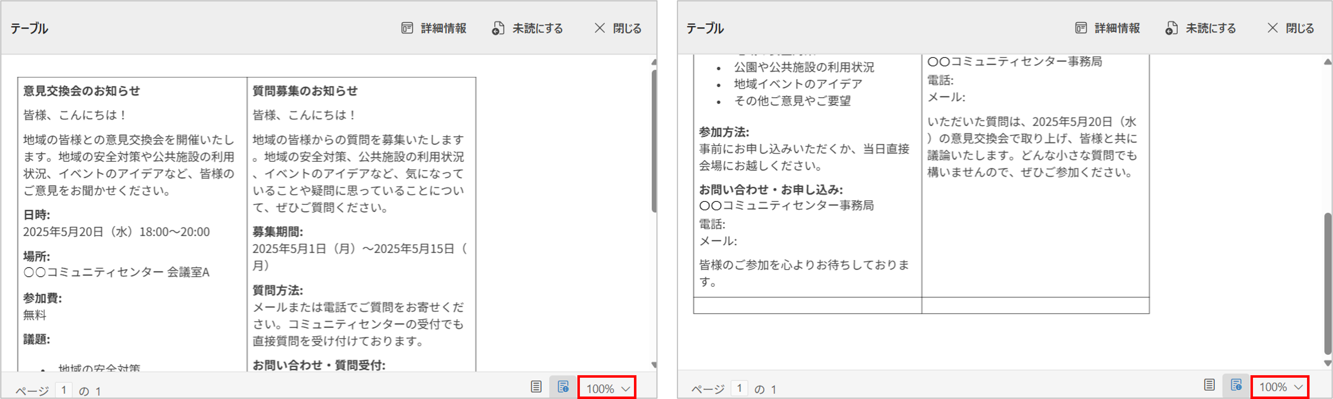Click the 場所: label
Viewport: 1333px width, 399px height.
coord(37,257)
